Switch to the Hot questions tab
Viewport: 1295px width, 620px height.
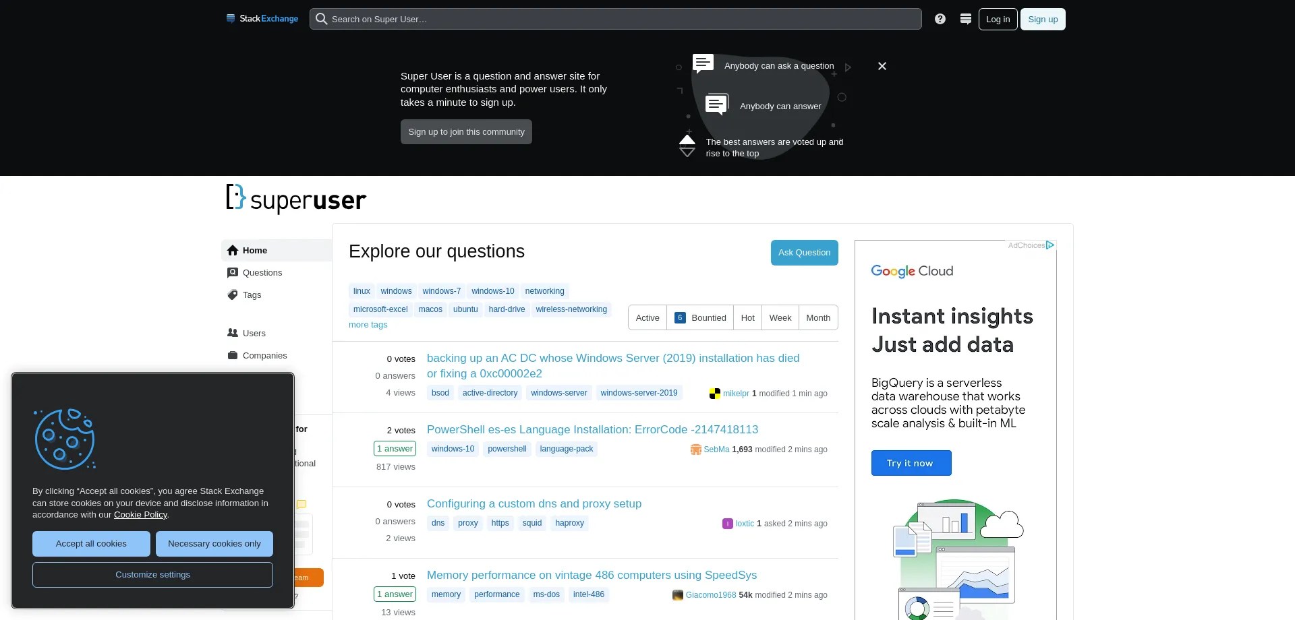click(x=747, y=317)
